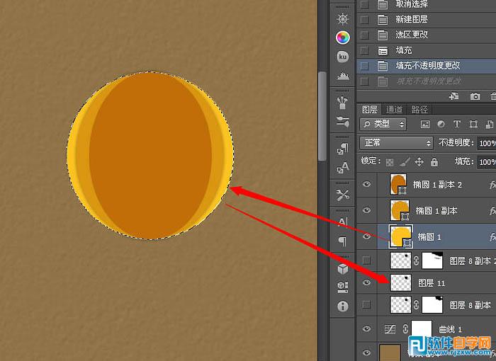The height and width of the screenshot is (361, 496).
Task: Filter layers by shape layers icon
Action: [473, 125]
